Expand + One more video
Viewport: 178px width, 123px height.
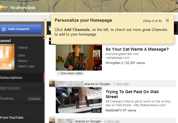click(x=70, y=73)
